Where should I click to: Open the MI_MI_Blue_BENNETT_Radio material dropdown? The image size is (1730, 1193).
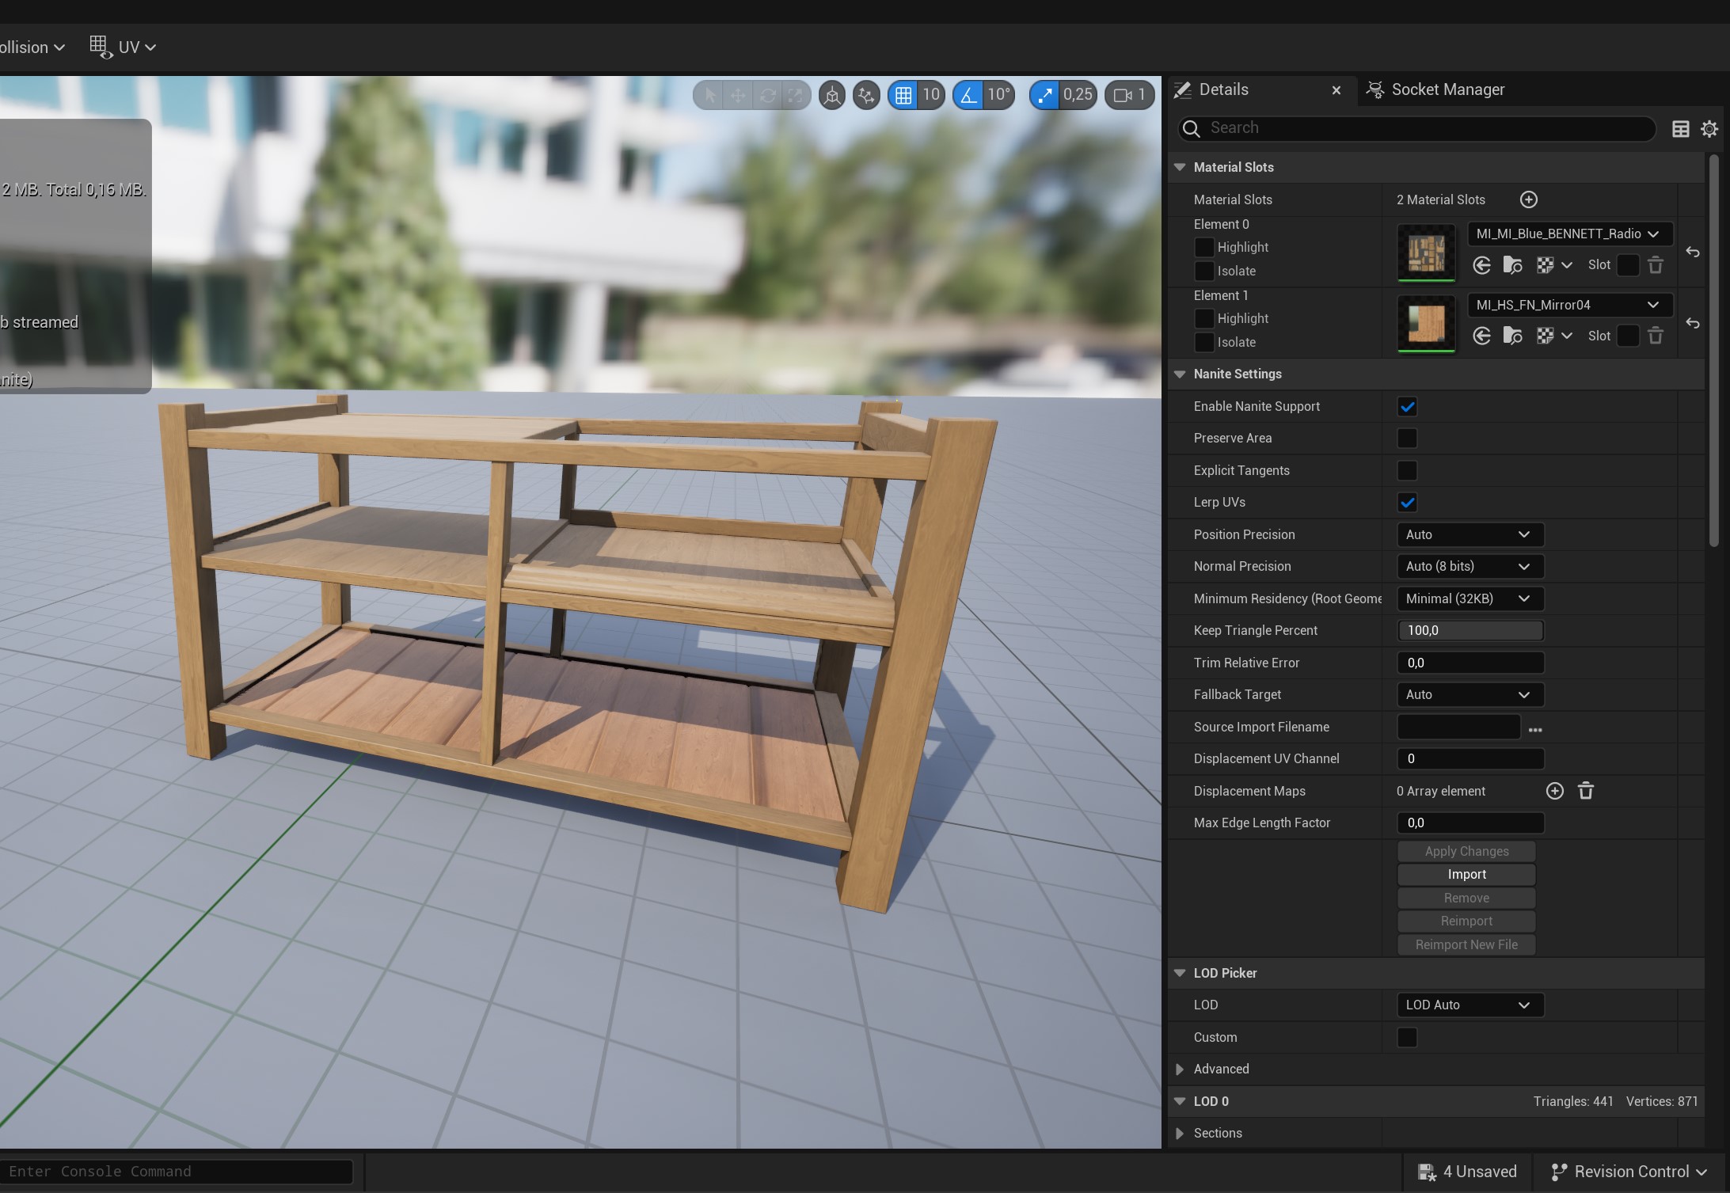pos(1570,234)
